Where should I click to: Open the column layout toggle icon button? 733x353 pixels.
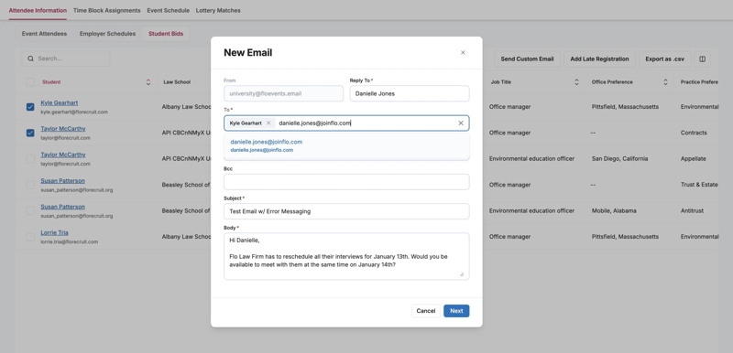pyautogui.click(x=702, y=59)
